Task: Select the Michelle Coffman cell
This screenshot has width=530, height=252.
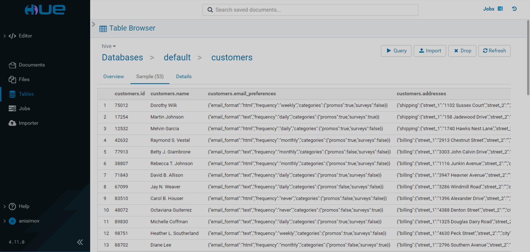Action: pos(169,222)
